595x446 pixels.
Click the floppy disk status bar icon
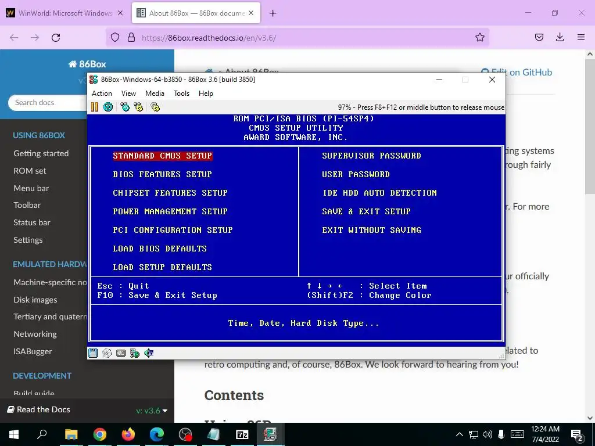click(x=93, y=353)
